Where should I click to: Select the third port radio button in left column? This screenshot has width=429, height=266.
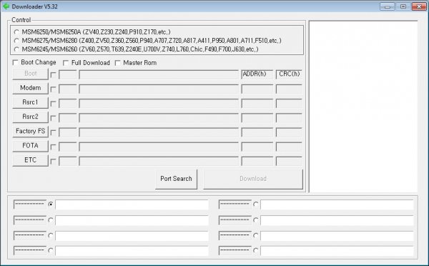[51, 235]
